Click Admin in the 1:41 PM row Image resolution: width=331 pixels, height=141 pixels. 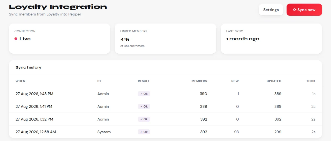[103, 106]
